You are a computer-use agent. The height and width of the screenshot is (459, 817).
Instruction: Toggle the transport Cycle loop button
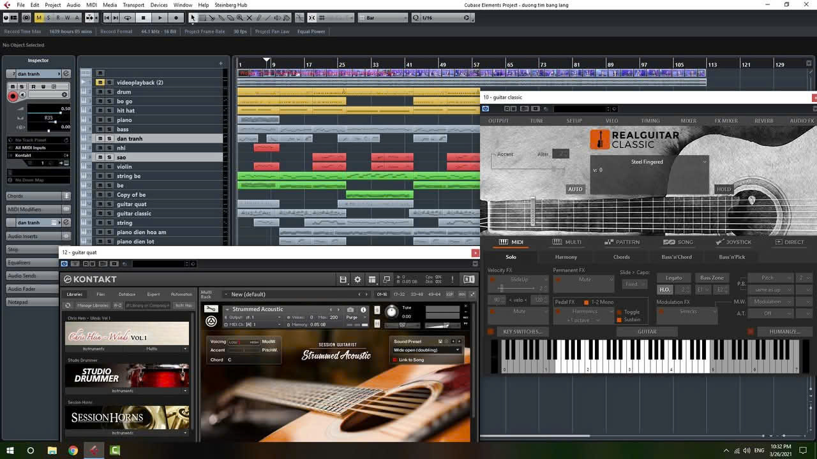pyautogui.click(x=128, y=18)
